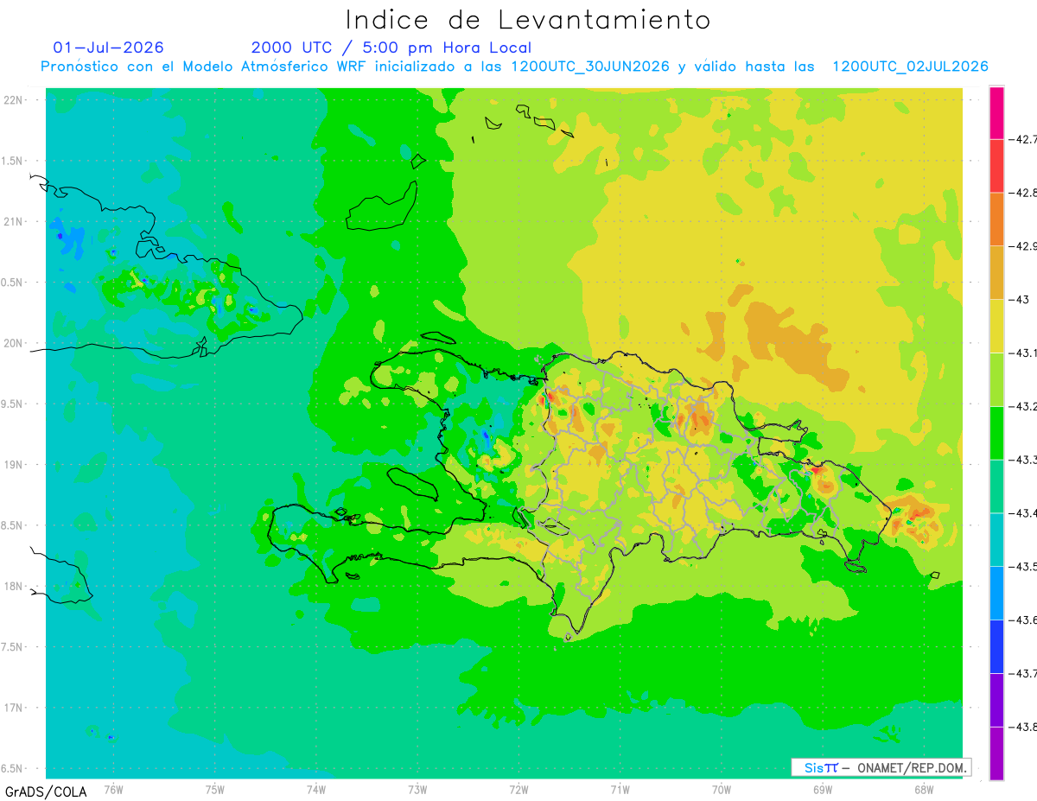
Task: Click the legend value "-42.9"
Action: (1025, 246)
